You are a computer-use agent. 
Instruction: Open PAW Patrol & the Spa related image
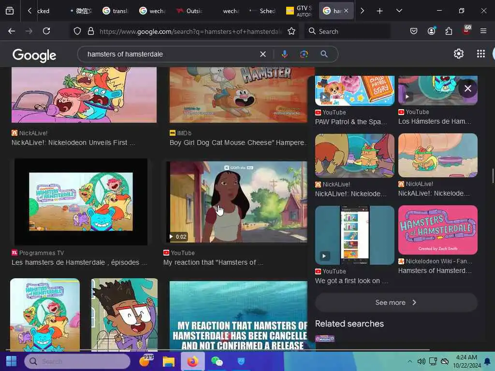click(x=354, y=90)
